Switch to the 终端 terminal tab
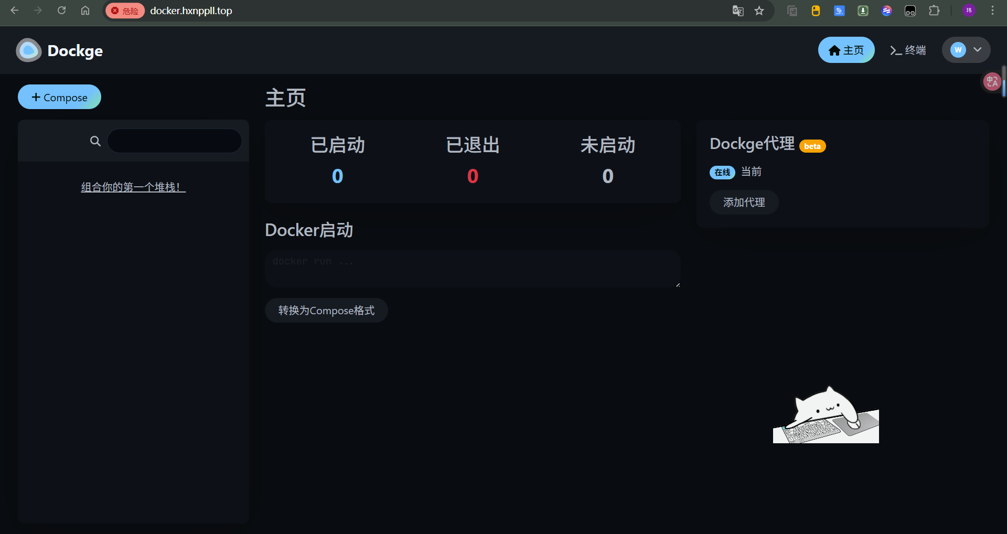 [908, 50]
